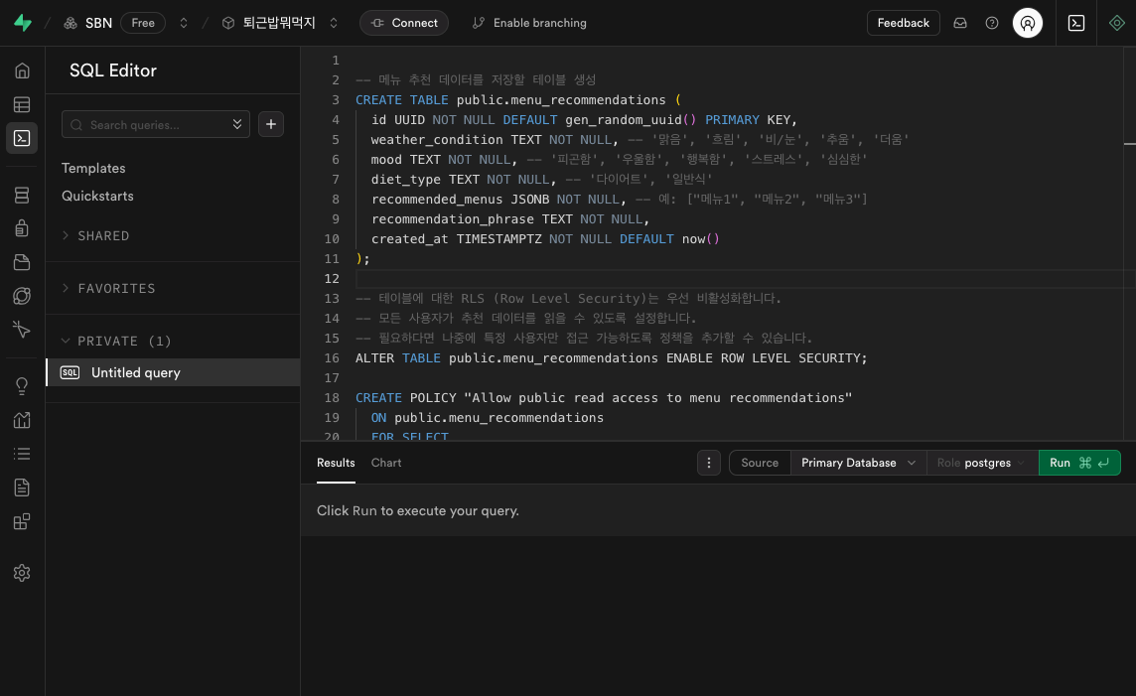
Task: Click the Supabase logo icon
Action: [x=23, y=23]
